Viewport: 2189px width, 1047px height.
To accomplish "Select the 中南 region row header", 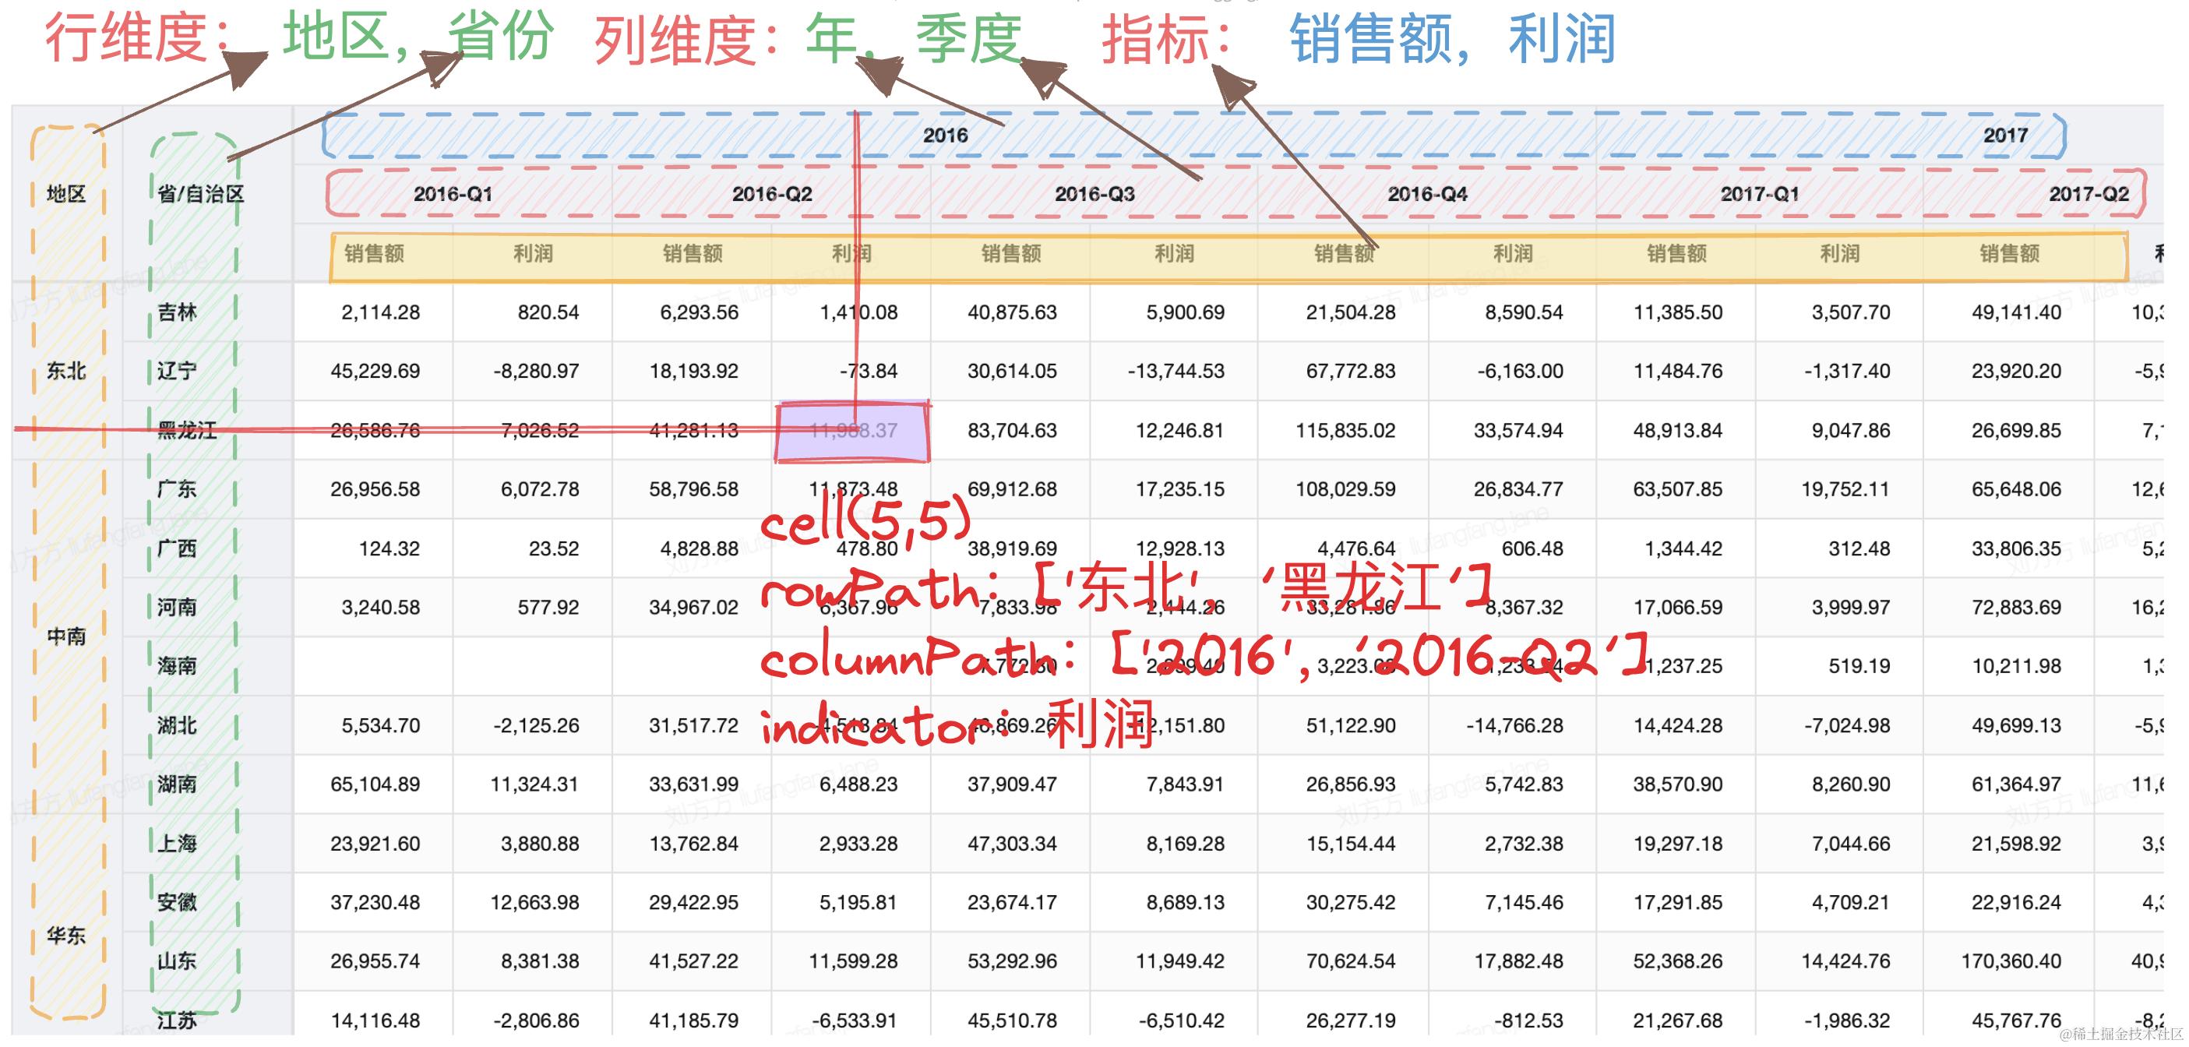I will 66,636.
